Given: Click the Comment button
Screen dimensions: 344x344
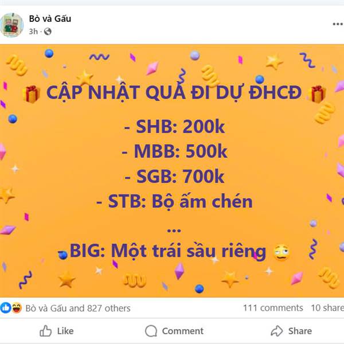Looking at the screenshot, I should [174, 331].
